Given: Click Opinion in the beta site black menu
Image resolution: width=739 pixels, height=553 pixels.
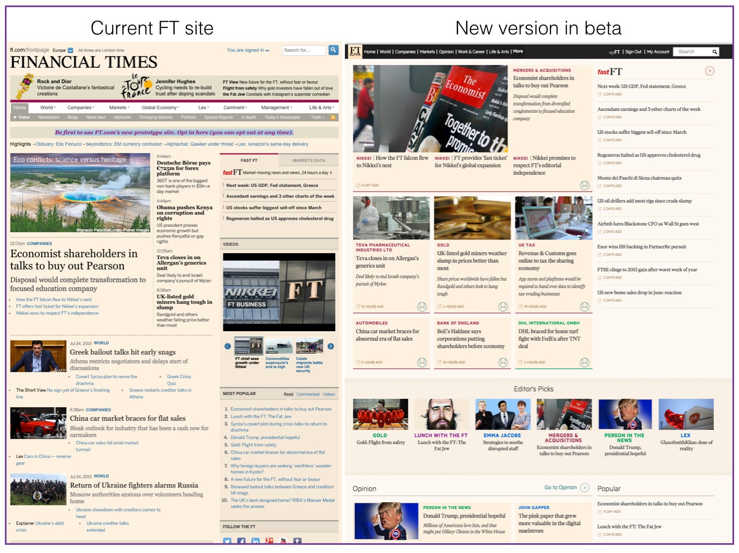Looking at the screenshot, I should 446,52.
